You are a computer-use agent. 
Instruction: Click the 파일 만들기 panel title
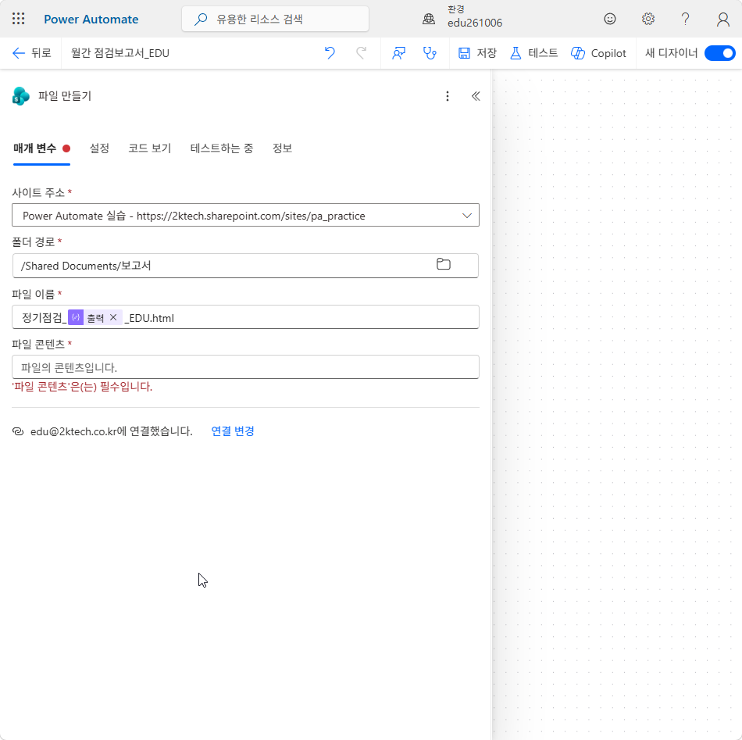[x=65, y=96]
